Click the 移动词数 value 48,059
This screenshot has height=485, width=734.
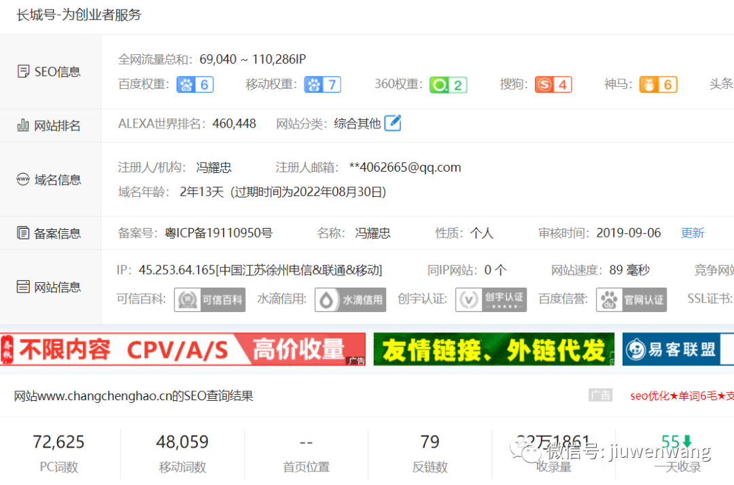point(182,442)
